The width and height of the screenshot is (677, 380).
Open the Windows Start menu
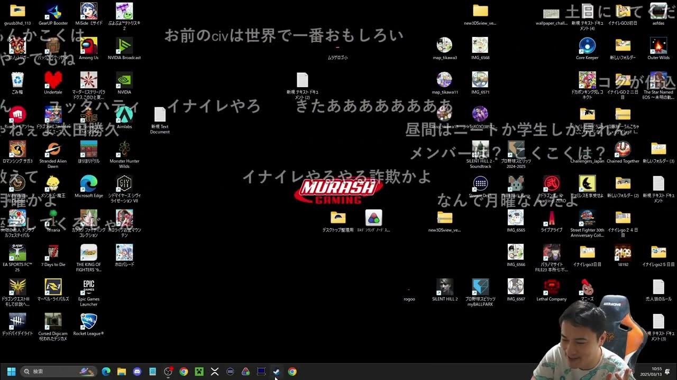coord(11,372)
